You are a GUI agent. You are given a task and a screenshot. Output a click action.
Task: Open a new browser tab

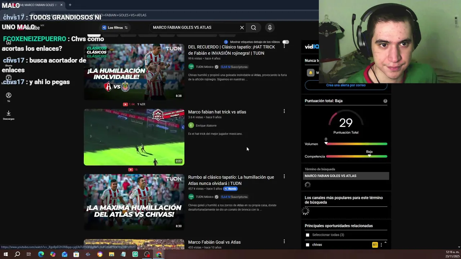(x=70, y=5)
